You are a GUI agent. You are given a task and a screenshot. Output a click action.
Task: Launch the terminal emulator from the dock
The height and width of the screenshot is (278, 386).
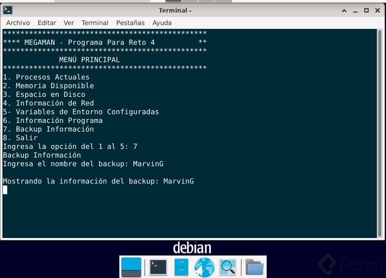point(158,267)
